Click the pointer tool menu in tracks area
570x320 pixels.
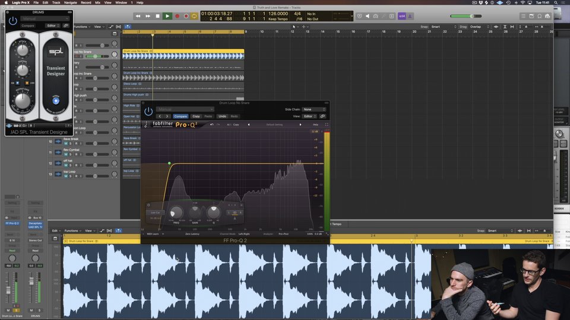pos(295,27)
